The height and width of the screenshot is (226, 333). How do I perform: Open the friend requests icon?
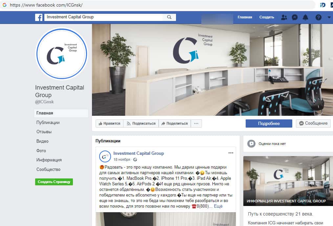[x=284, y=17]
